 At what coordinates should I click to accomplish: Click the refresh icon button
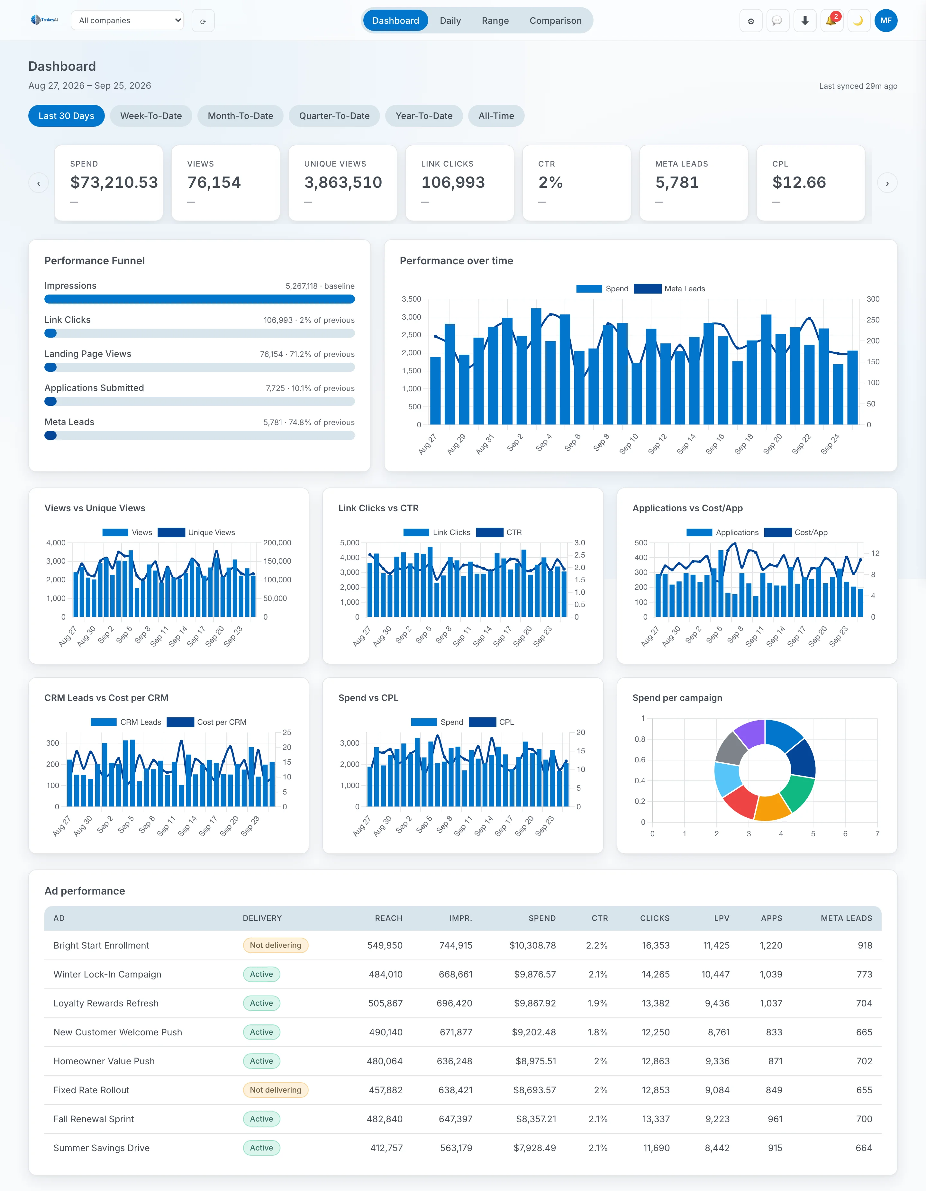[203, 21]
